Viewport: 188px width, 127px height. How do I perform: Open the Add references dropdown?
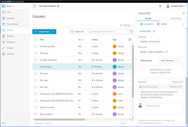click(x=169, y=61)
